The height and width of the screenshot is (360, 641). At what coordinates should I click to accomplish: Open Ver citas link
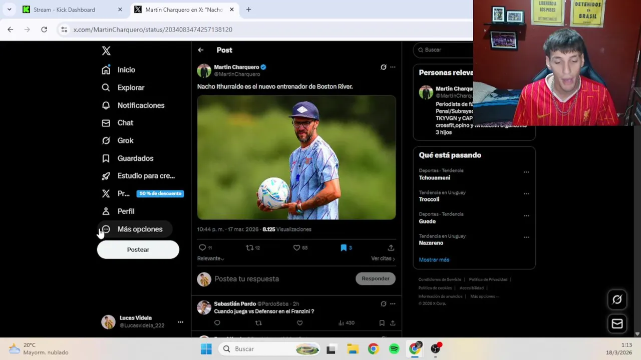click(x=383, y=258)
